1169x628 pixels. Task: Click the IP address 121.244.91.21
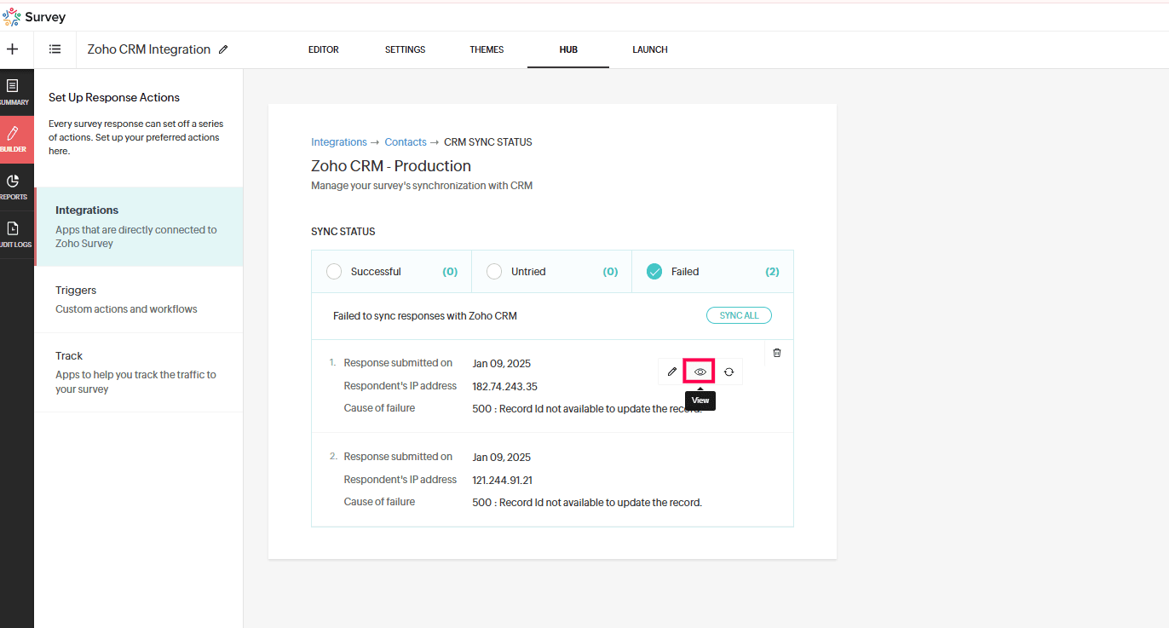pos(503,481)
